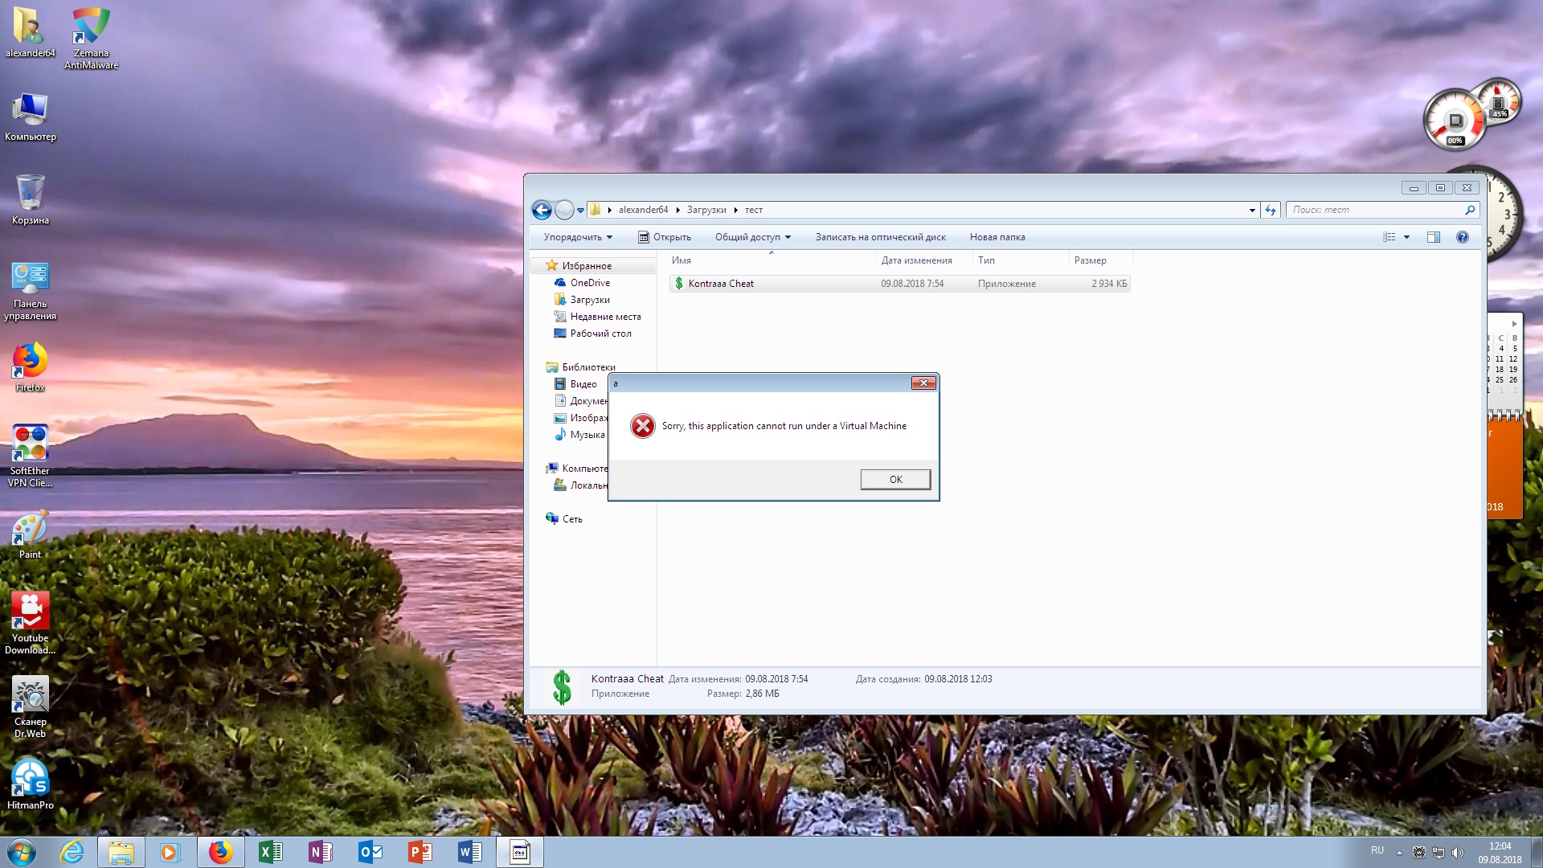Image resolution: width=1543 pixels, height=868 pixels.
Task: Click OK in the Virtual Machine error dialog
Action: (x=895, y=480)
